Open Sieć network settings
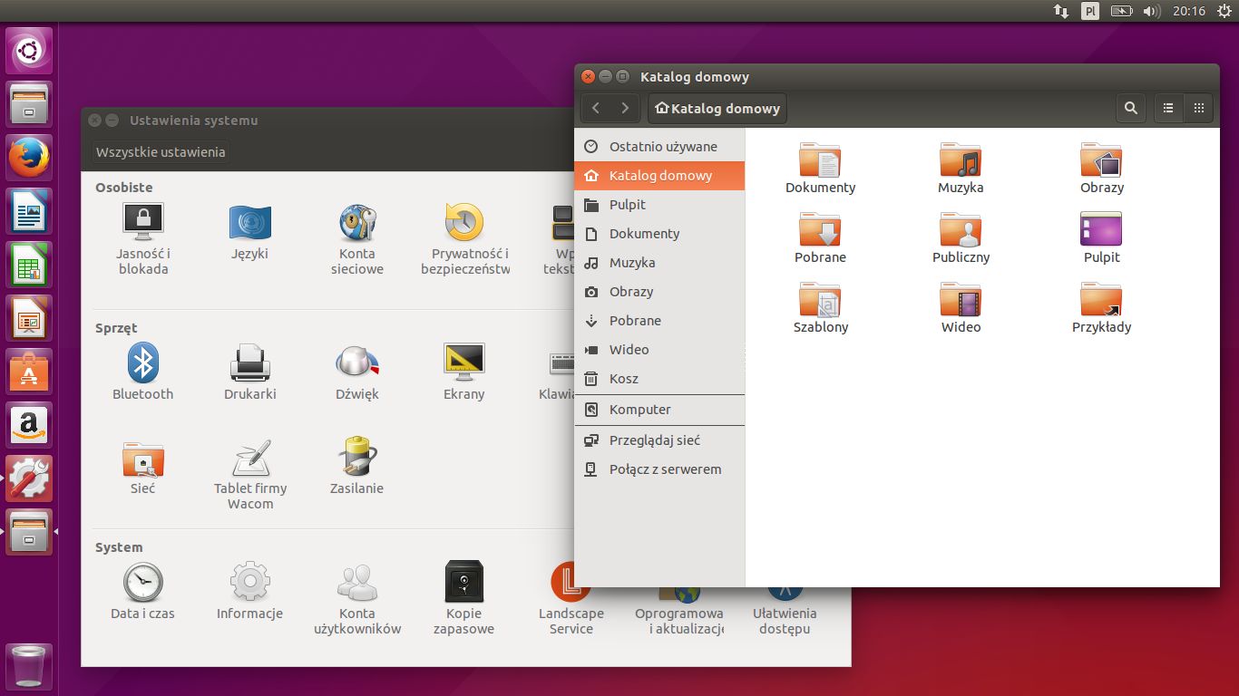Image resolution: width=1239 pixels, height=696 pixels. (x=142, y=467)
